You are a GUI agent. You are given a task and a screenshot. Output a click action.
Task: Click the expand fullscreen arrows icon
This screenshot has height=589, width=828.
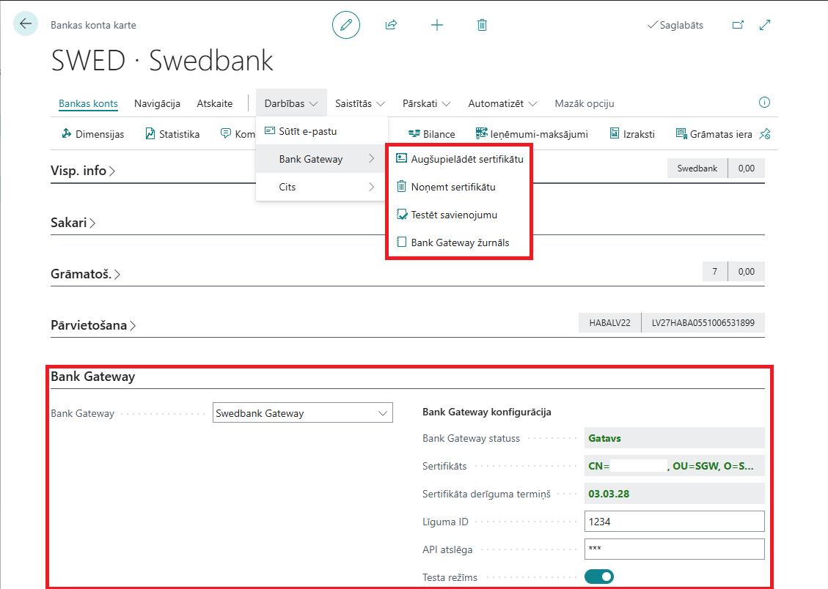coord(765,25)
